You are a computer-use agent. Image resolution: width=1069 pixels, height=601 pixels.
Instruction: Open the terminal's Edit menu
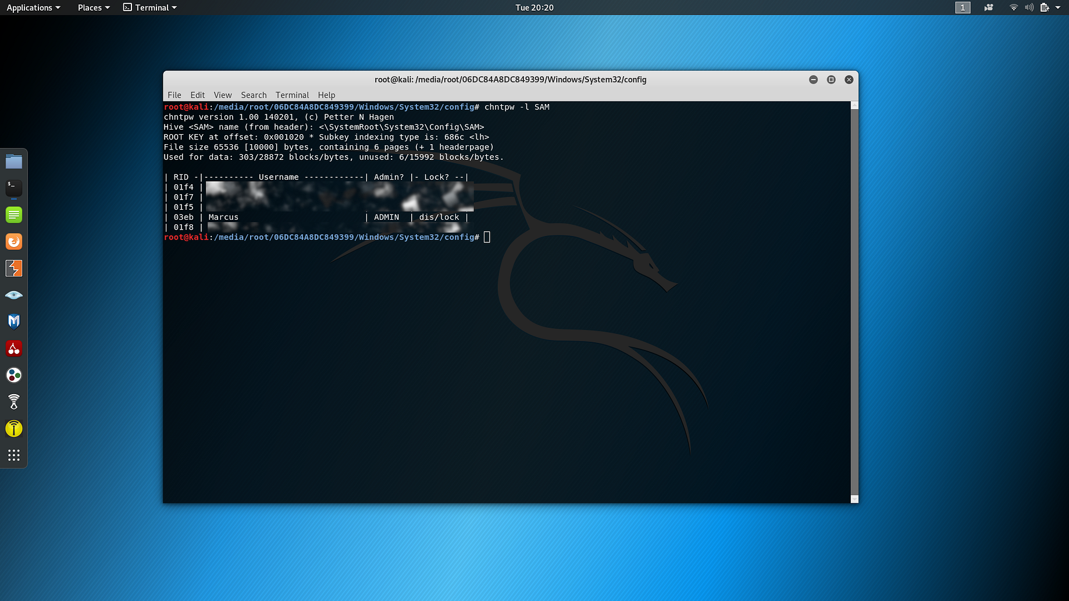[x=198, y=95]
